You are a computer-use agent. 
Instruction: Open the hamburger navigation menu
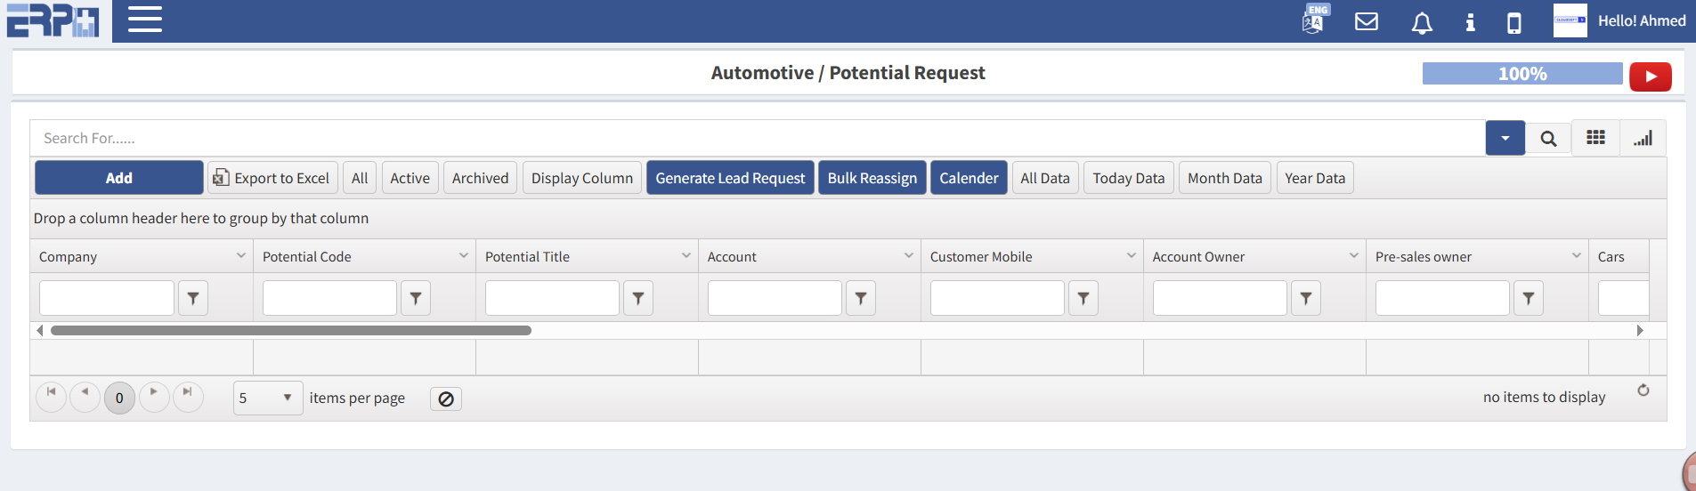coord(144,20)
